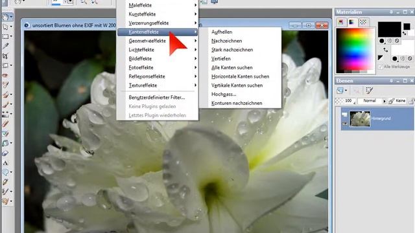Select the rectangular Selection tool
Image resolution: width=415 pixels, height=233 pixels.
5,36
